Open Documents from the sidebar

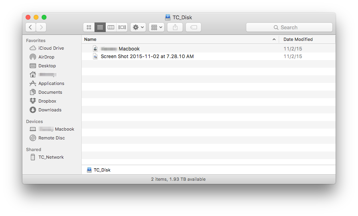(x=46, y=92)
